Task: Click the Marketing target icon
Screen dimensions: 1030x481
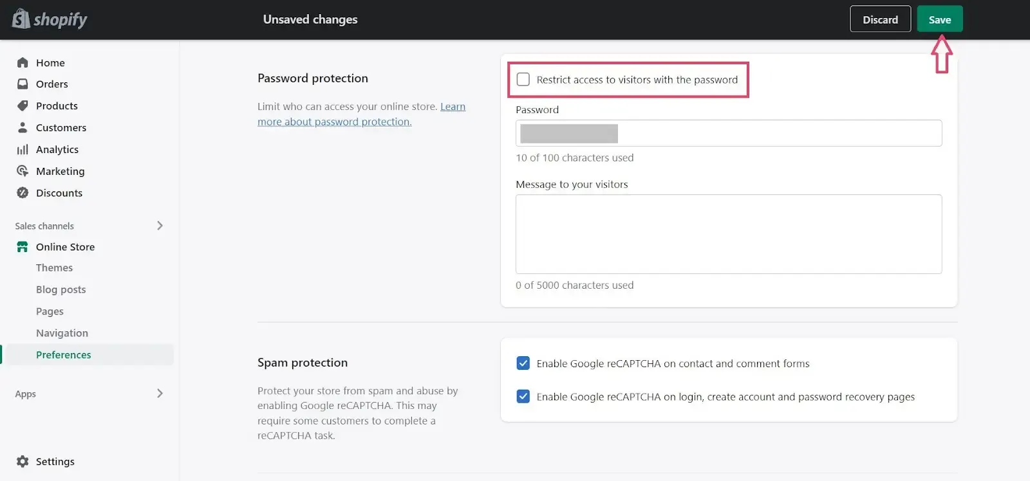Action: pyautogui.click(x=23, y=171)
